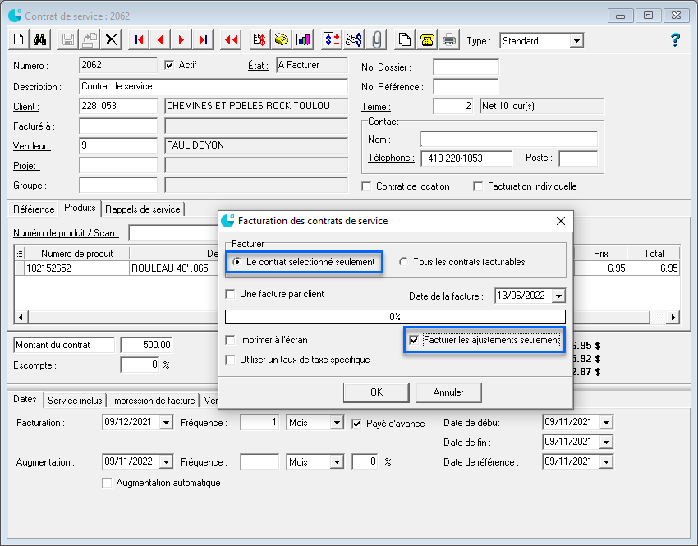Navigate to the last record
The image size is (698, 546).
pyautogui.click(x=202, y=39)
